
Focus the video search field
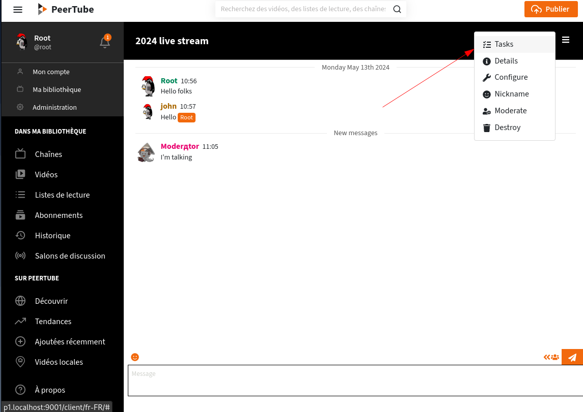coord(303,9)
